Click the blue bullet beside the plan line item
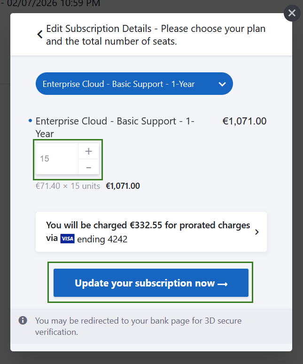The image size is (303, 364). coord(31,121)
